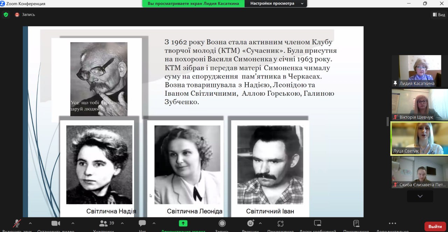This screenshot has height=232, width=448.
Task: Unmute the microphone in the Zoom toolbar
Action: click(16, 224)
